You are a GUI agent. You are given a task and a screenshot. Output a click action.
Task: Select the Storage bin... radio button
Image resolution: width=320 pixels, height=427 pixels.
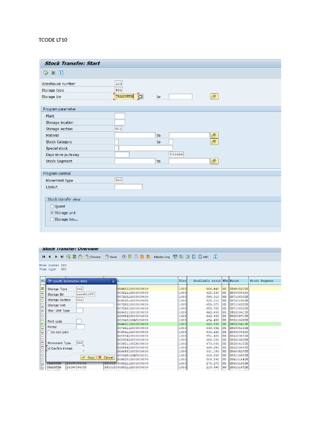(x=52, y=219)
